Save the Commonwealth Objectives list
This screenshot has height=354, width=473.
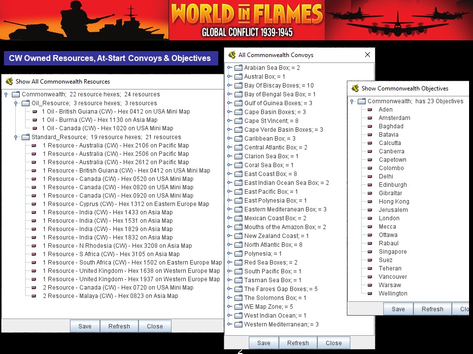pos(398,309)
